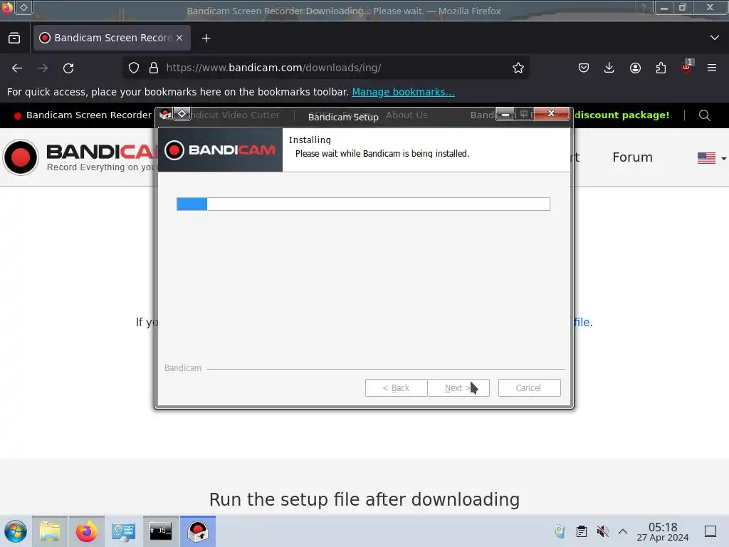Click the Bandicam Setup sticky diamond icon
The width and height of the screenshot is (729, 547).
click(x=182, y=113)
